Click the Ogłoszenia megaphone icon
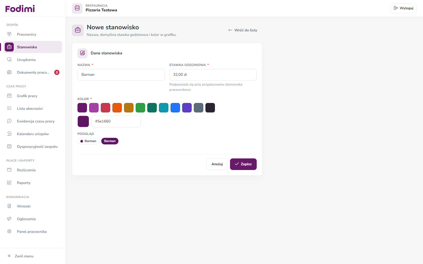The image size is (423, 264). click(x=9, y=219)
